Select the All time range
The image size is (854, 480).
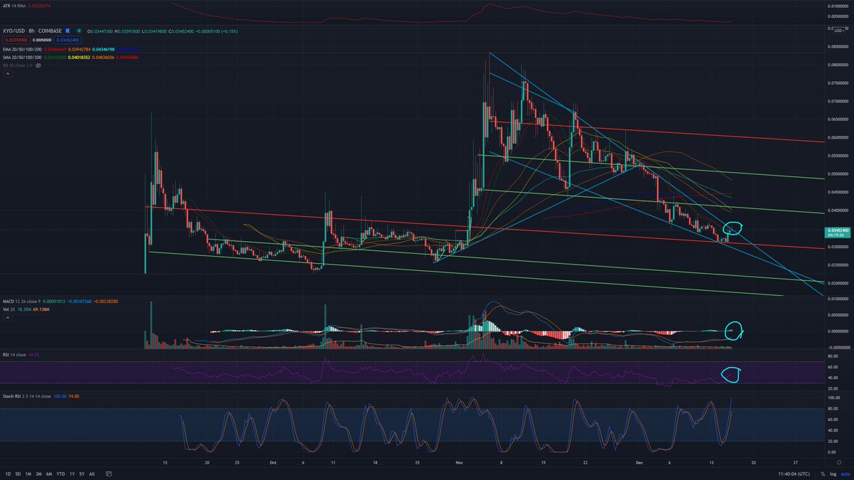point(92,474)
